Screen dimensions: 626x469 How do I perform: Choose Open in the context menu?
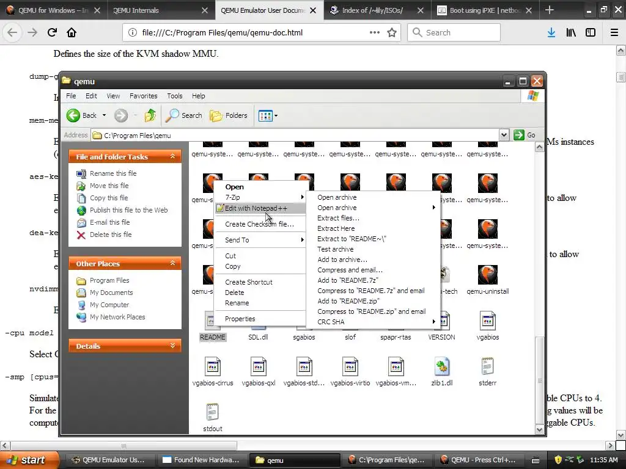pos(260,187)
